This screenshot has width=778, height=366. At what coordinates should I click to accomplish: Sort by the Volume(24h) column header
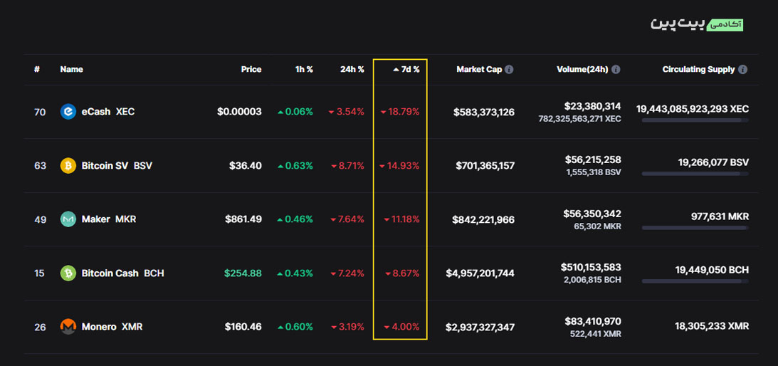582,70
